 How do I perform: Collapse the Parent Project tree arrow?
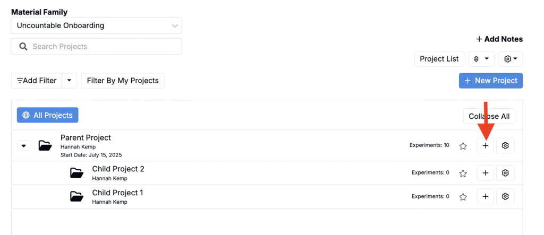pyautogui.click(x=23, y=146)
